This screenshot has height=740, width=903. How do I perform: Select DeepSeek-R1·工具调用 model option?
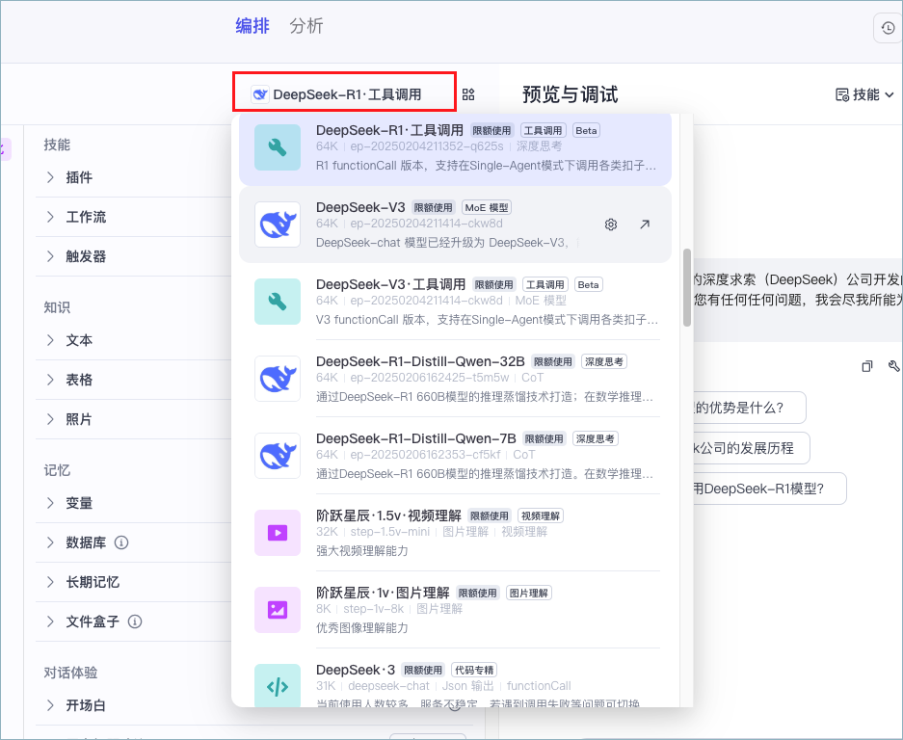pos(455,148)
